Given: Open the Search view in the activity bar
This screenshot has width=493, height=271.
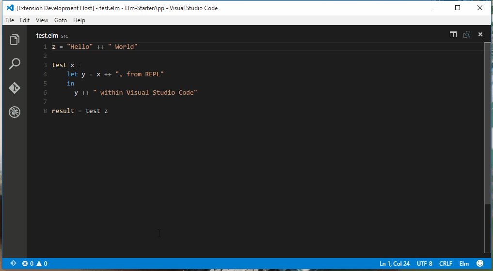Looking at the screenshot, I should click(15, 64).
